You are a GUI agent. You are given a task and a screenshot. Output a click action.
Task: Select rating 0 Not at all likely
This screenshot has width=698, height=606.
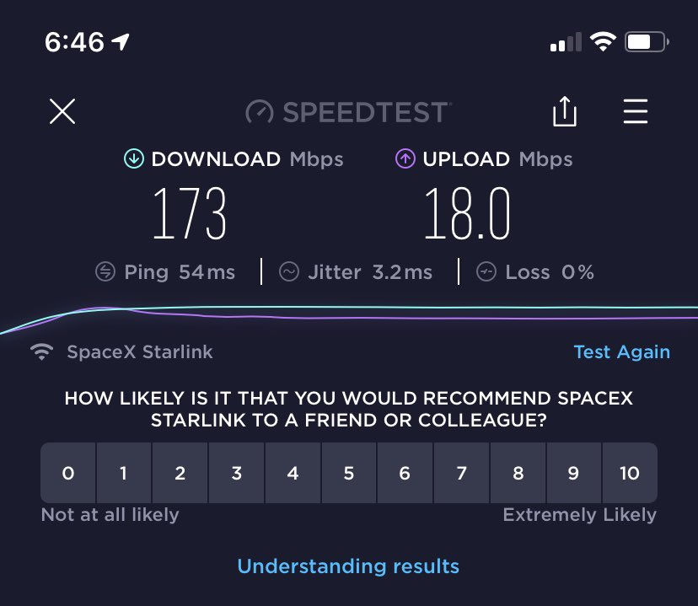pyautogui.click(x=68, y=473)
